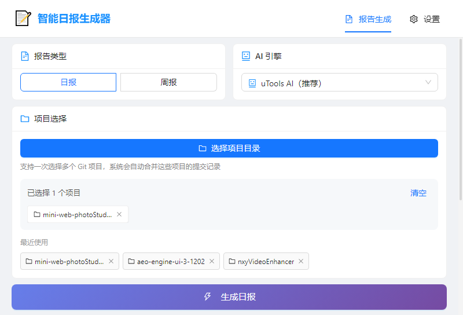Click the notepad app logo icon
The width and height of the screenshot is (463, 315).
pyautogui.click(x=23, y=19)
